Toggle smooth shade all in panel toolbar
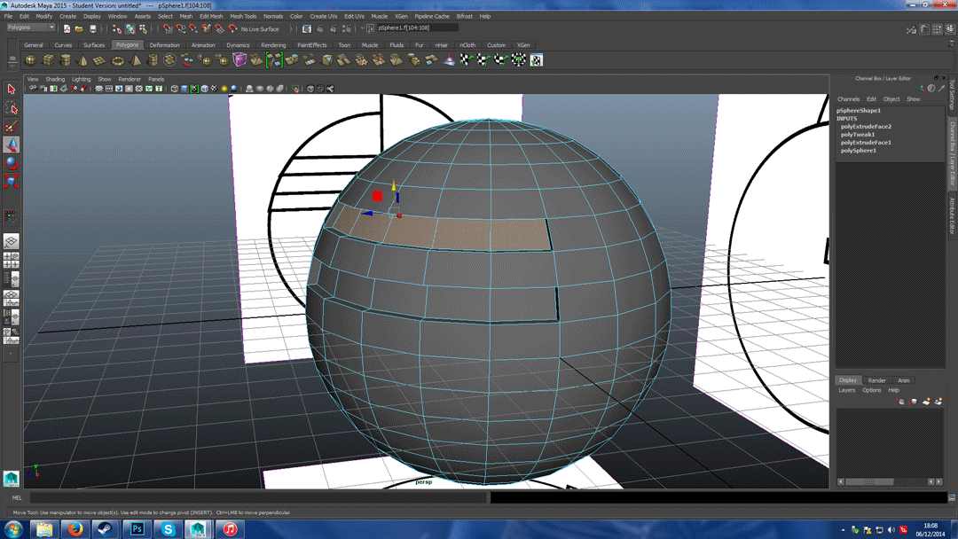958x539 pixels. (x=184, y=89)
